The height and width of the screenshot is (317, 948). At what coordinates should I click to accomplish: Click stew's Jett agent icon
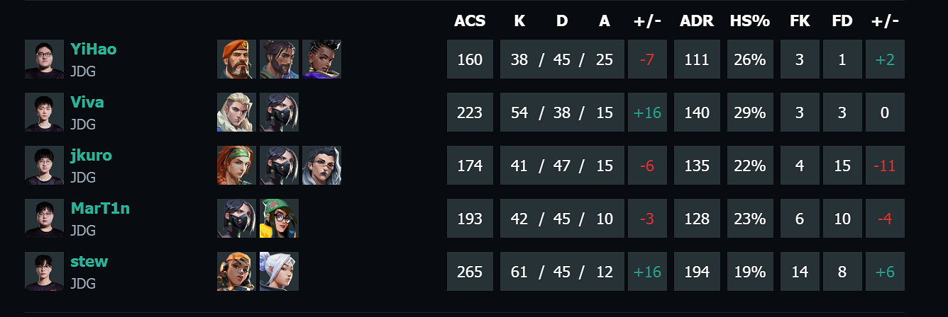279,271
